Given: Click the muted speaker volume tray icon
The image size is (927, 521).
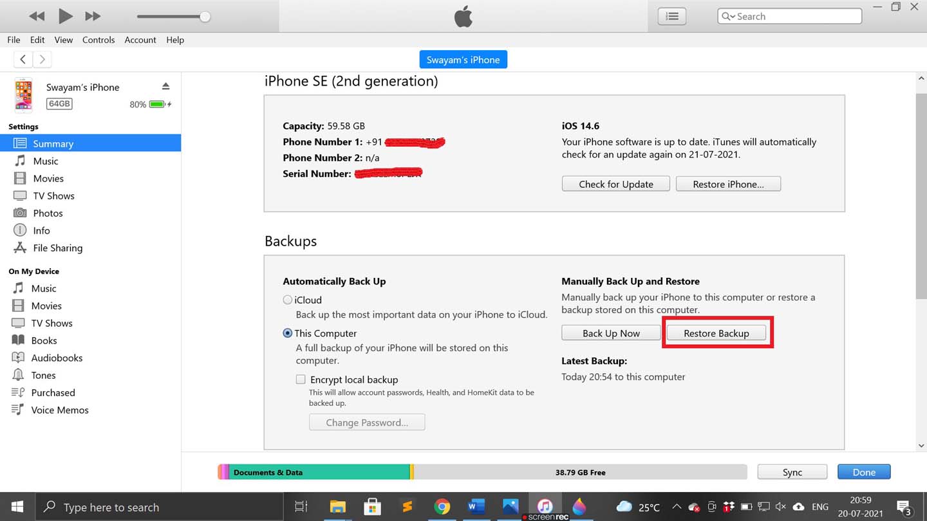Looking at the screenshot, I should coord(781,507).
